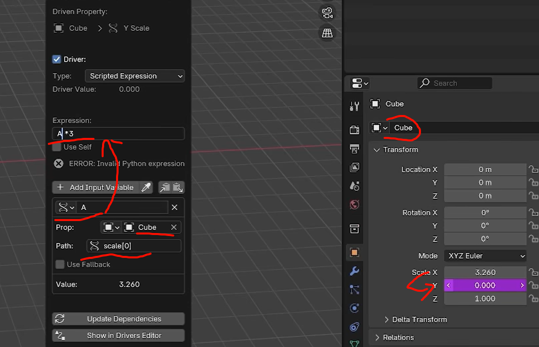Click Show in Drivers Editor button
This screenshot has height=347, width=539.
point(118,336)
